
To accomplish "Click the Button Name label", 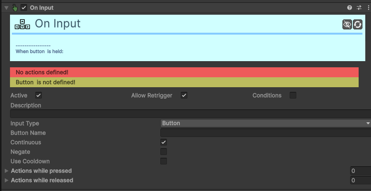I will [28, 133].
